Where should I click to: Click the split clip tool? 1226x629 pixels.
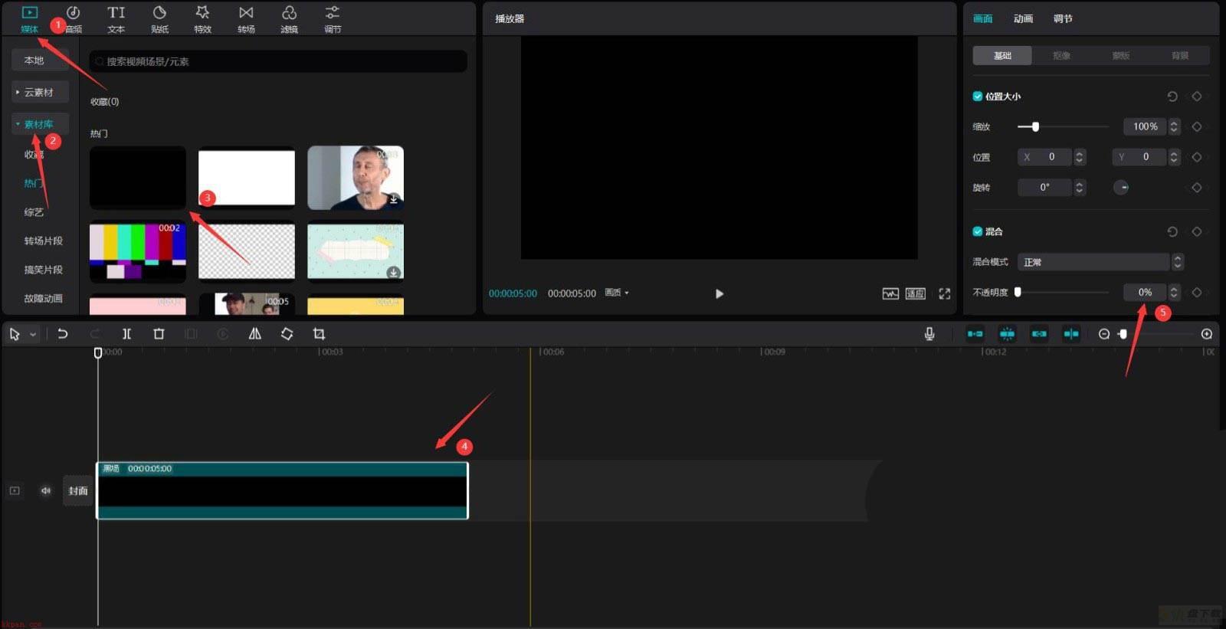[x=126, y=334]
